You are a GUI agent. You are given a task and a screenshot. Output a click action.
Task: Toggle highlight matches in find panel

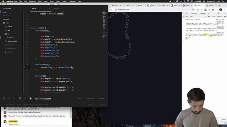[31, 98]
